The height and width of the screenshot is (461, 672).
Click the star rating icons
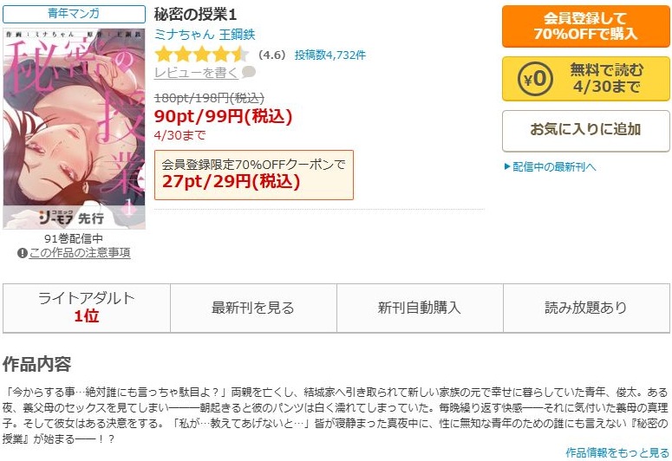click(x=201, y=55)
